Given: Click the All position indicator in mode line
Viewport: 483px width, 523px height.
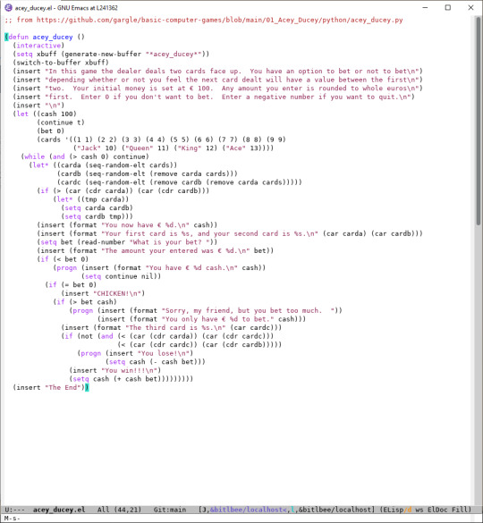Looking at the screenshot, I should point(103,510).
